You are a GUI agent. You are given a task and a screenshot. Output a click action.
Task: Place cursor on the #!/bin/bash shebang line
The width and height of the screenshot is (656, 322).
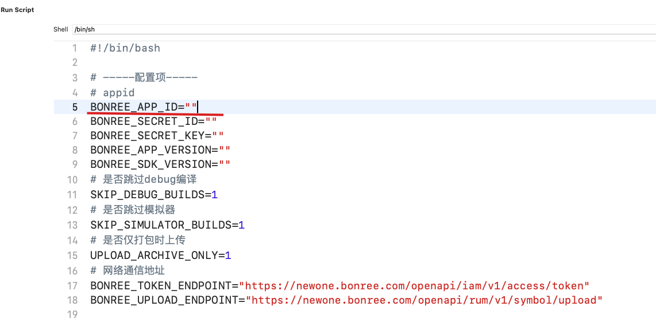(125, 48)
